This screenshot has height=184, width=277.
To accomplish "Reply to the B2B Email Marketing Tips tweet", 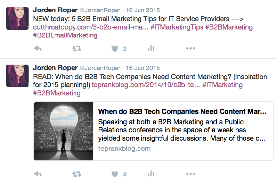I will [x=38, y=48].
